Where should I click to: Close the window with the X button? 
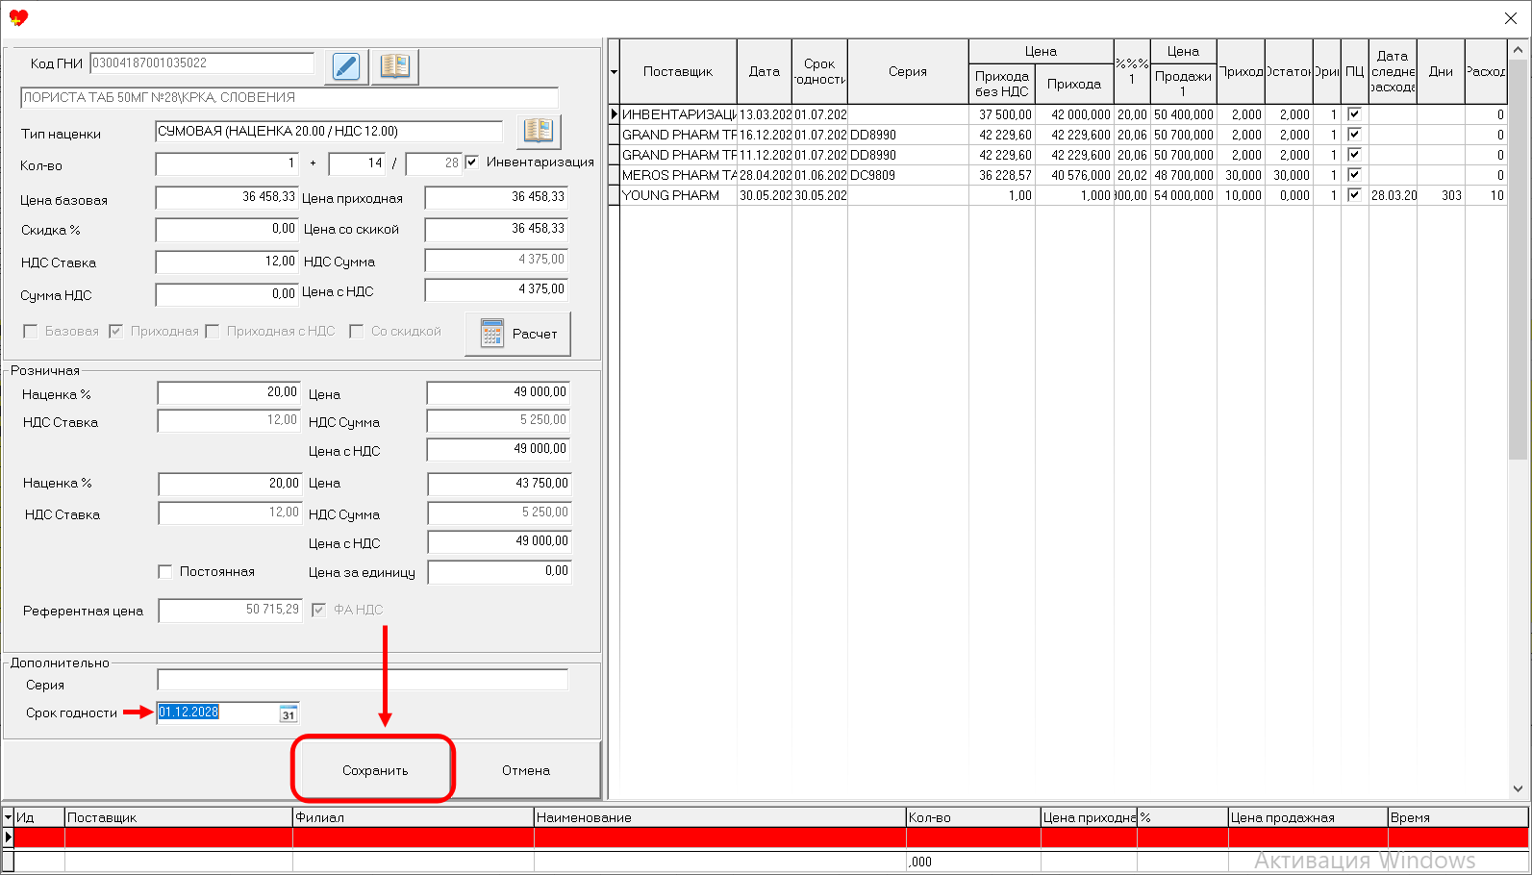[x=1511, y=18]
